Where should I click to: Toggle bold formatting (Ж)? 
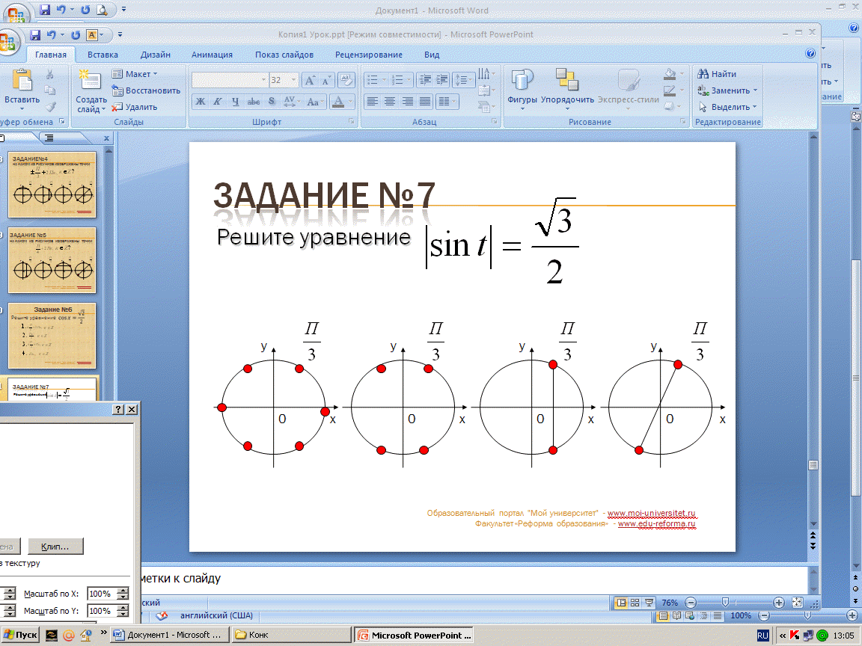tap(200, 102)
